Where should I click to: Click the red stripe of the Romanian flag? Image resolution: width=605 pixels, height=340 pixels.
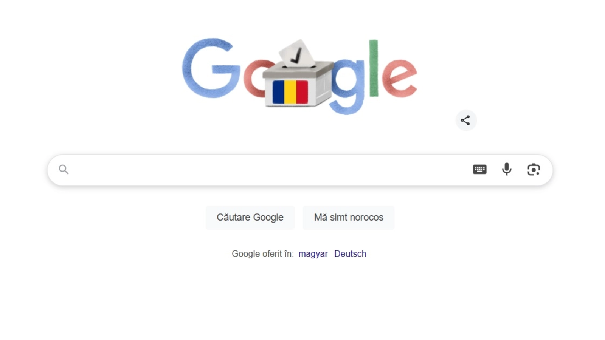pos(302,92)
